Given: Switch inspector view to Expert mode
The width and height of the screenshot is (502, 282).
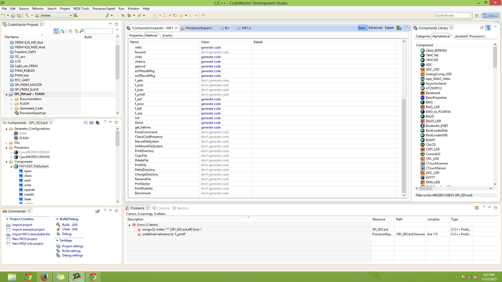Looking at the screenshot, I should click(389, 28).
